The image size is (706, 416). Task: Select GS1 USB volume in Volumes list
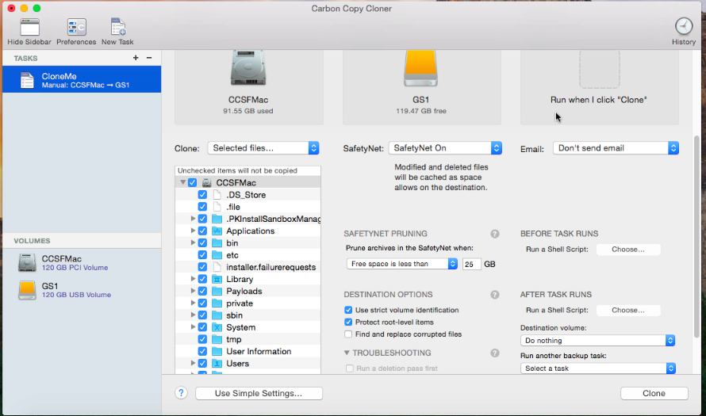pos(82,290)
